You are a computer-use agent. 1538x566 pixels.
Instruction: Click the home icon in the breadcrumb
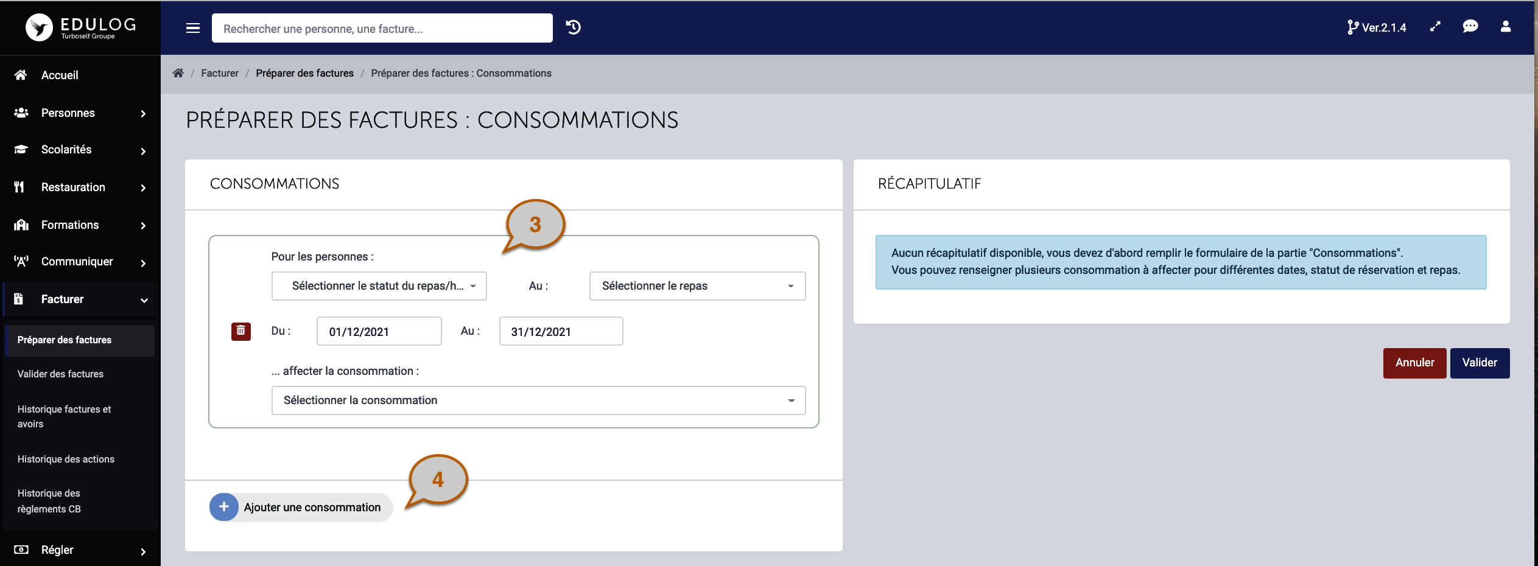click(178, 73)
